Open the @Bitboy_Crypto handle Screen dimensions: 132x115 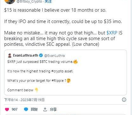29,2
